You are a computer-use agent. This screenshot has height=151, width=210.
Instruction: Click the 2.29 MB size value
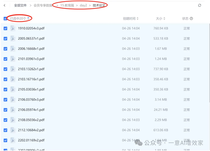coord(161,120)
